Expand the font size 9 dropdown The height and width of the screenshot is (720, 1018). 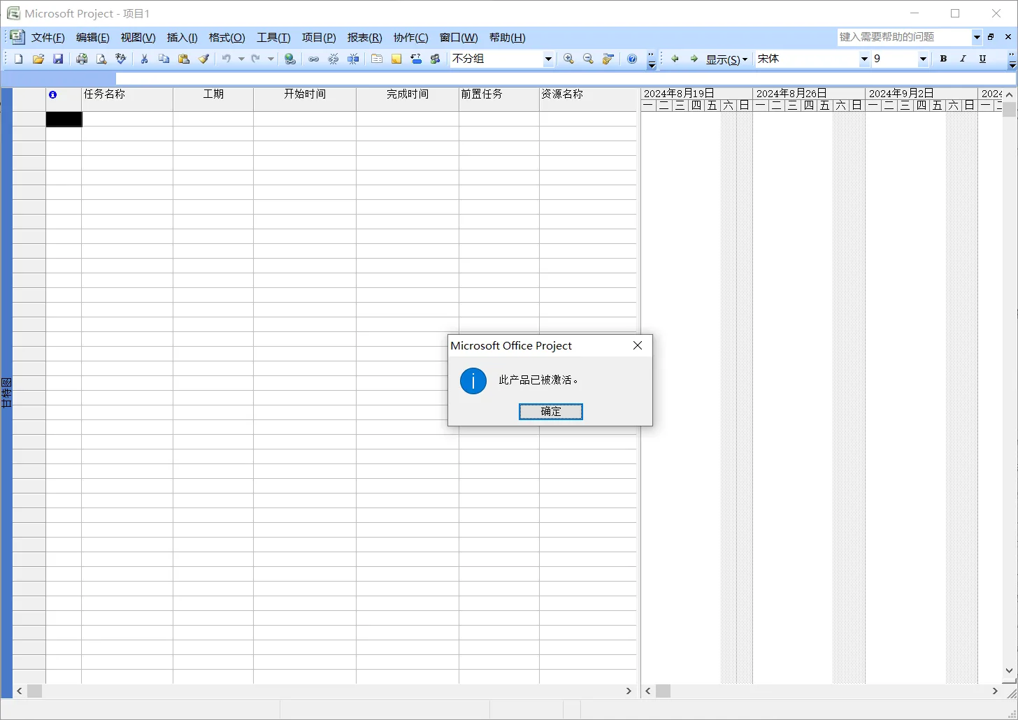[923, 59]
